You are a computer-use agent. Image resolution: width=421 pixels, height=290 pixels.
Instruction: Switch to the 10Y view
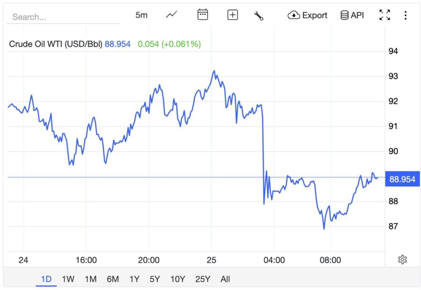point(178,279)
